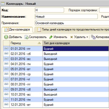The image size is (109, 109).
Task: Click the row icon for 07.01.2016
Action: point(6,79)
